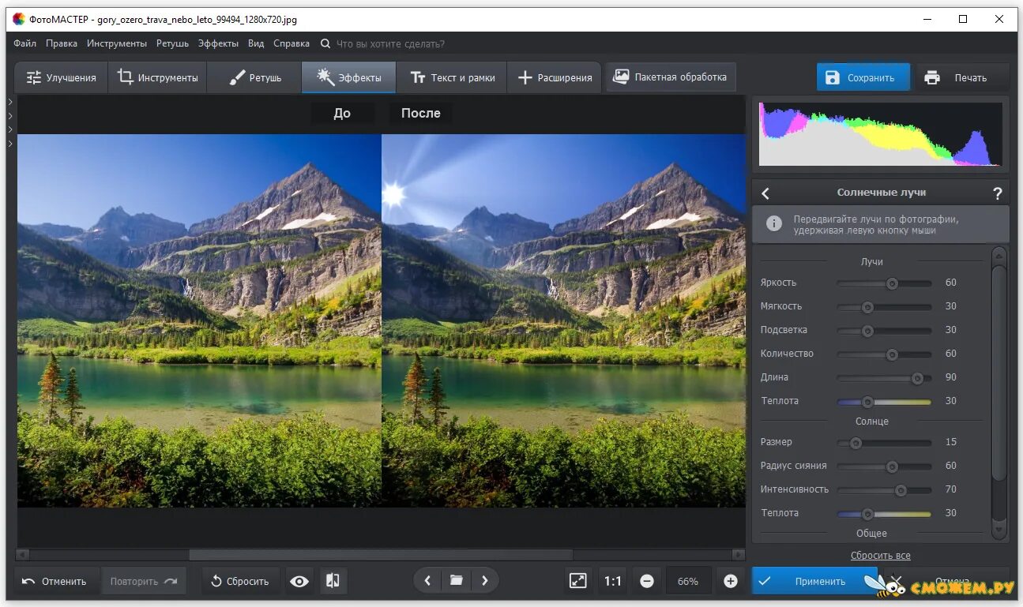Click Яркость value 60

point(951,283)
